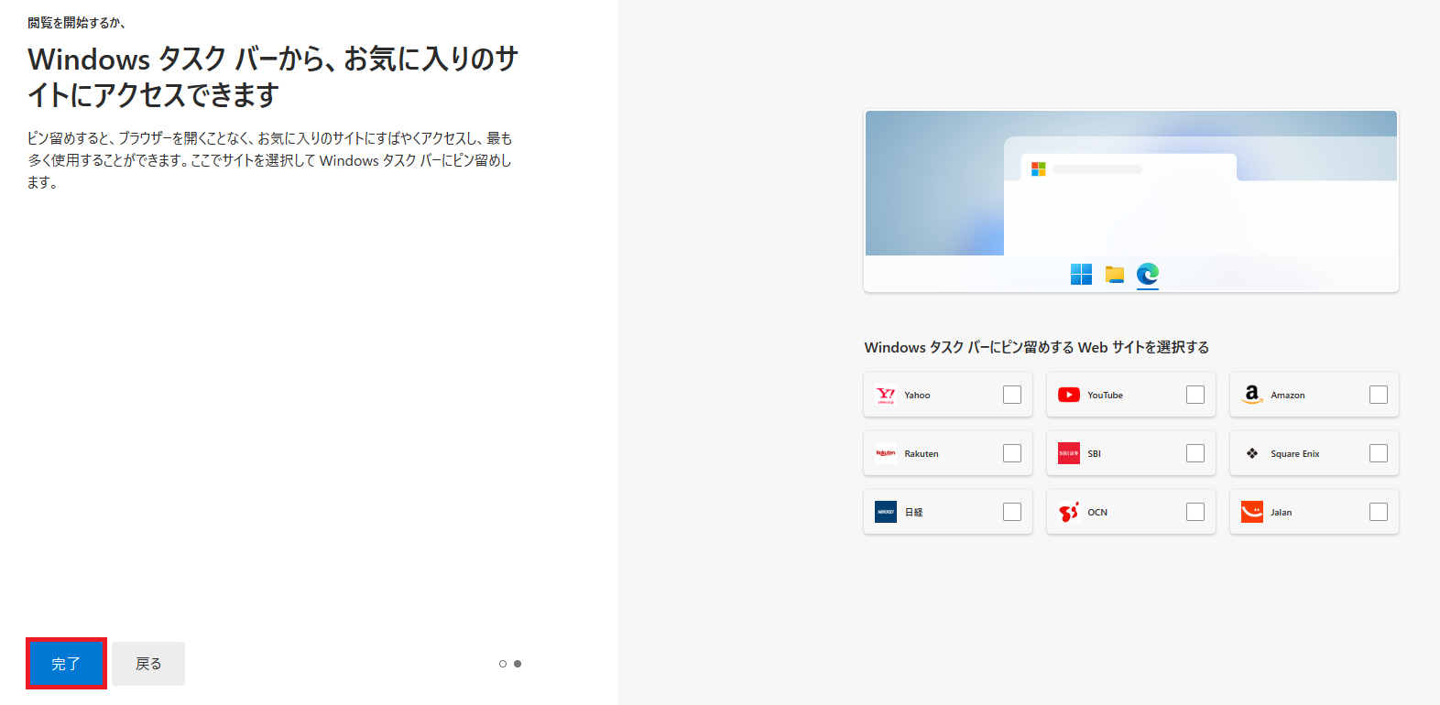The height and width of the screenshot is (705, 1440).
Task: Tick the Jalan checkbox
Action: coord(1379,512)
